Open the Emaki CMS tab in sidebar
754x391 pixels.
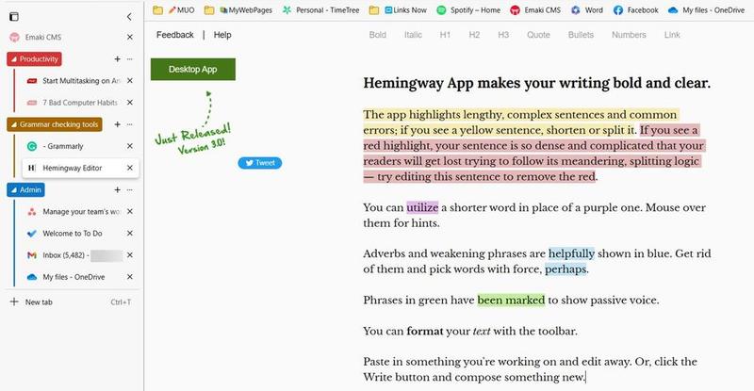pos(43,37)
